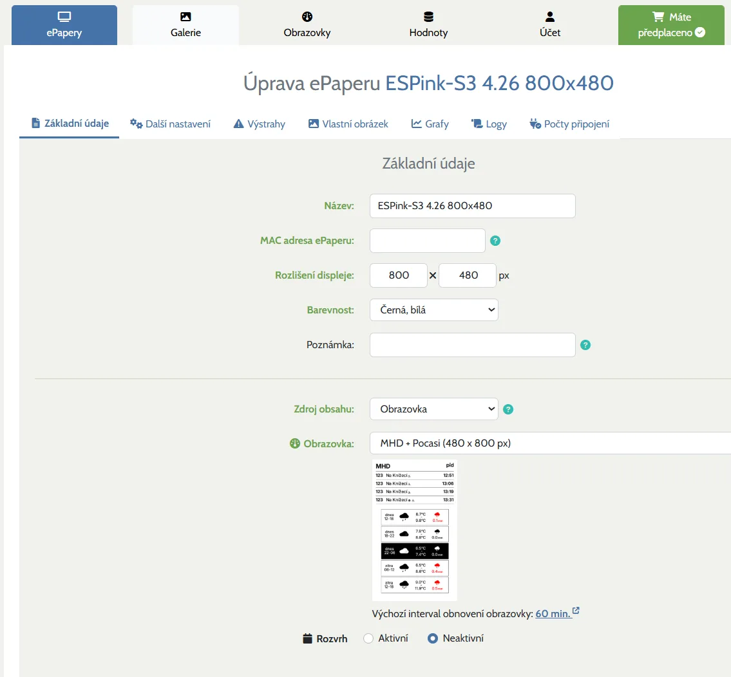This screenshot has height=677, width=731.
Task: Click the external link icon after 60 min.
Action: coord(576,611)
